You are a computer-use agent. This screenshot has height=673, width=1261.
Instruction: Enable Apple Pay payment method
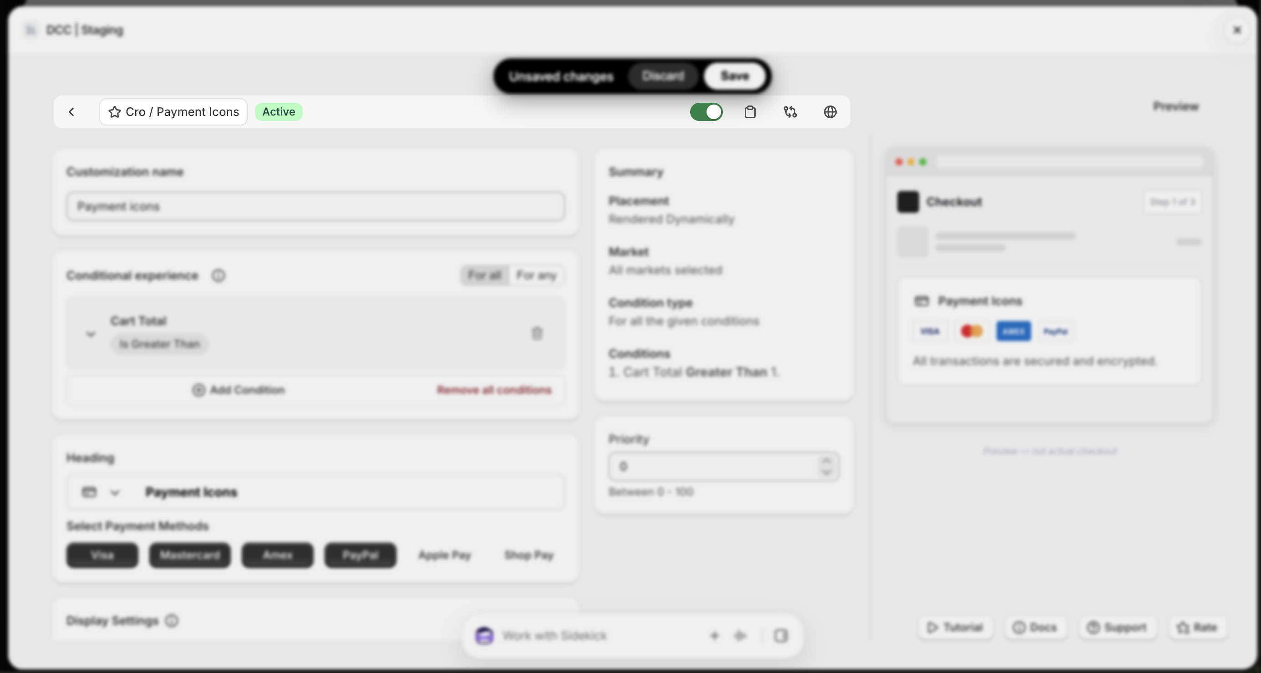pos(444,556)
